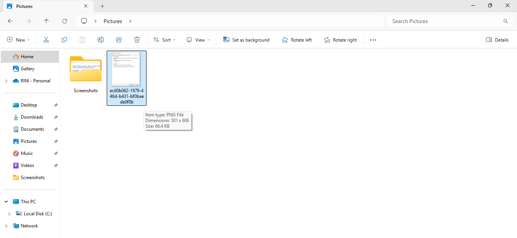This screenshot has height=238, width=517.
Task: Expand the Local Disk (C:) node
Action: (x=9, y=214)
